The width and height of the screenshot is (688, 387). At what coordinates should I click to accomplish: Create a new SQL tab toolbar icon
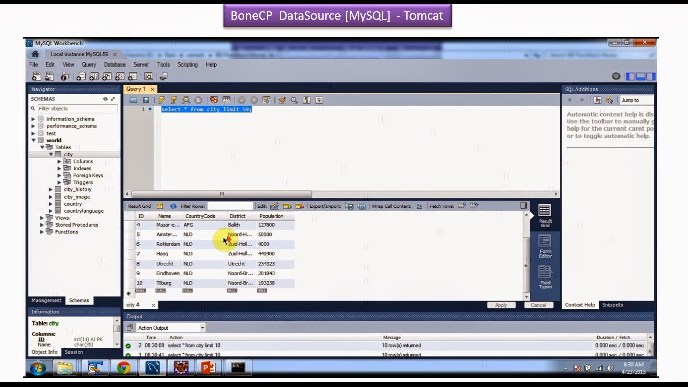[36, 76]
